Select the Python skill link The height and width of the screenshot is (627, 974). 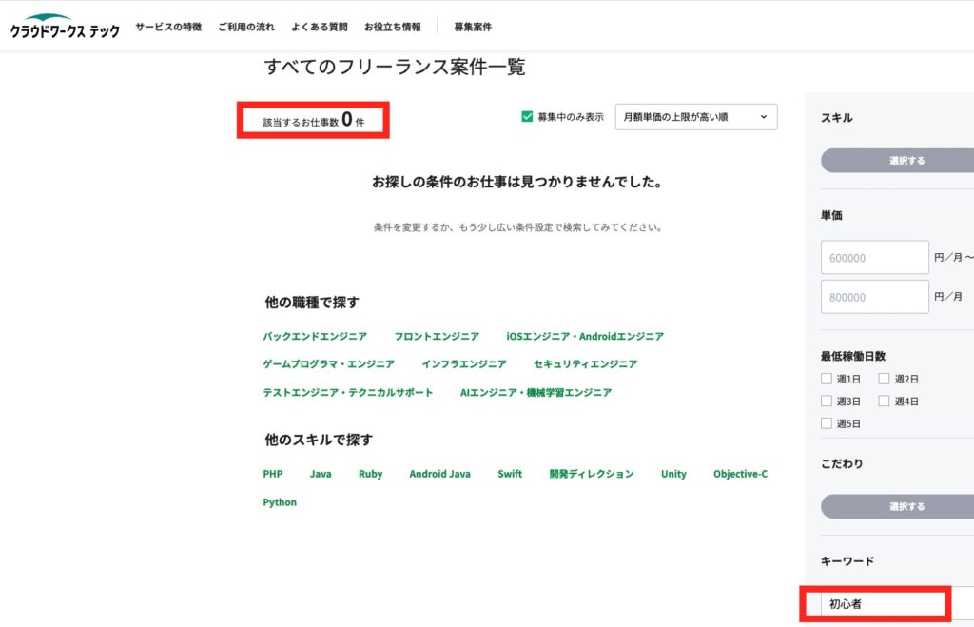point(280,502)
